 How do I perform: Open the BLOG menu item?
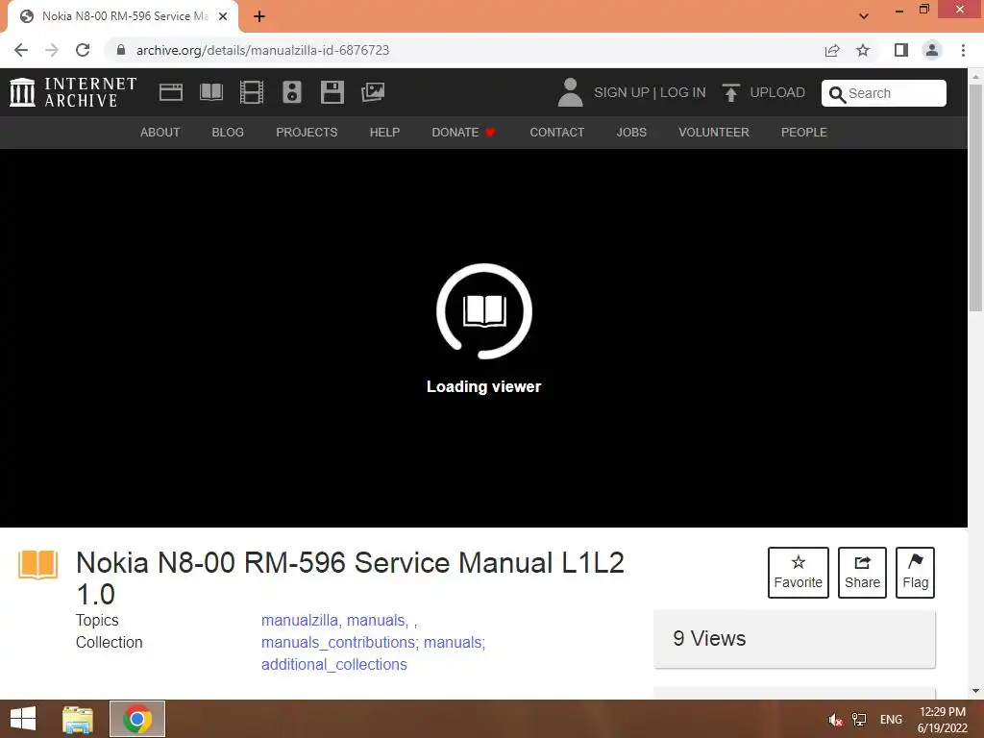tap(228, 133)
